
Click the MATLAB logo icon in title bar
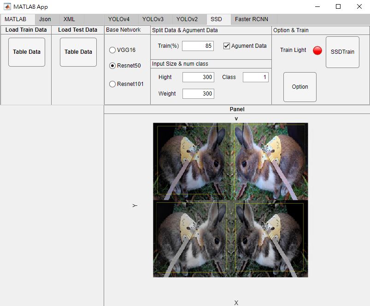pyautogui.click(x=7, y=6)
